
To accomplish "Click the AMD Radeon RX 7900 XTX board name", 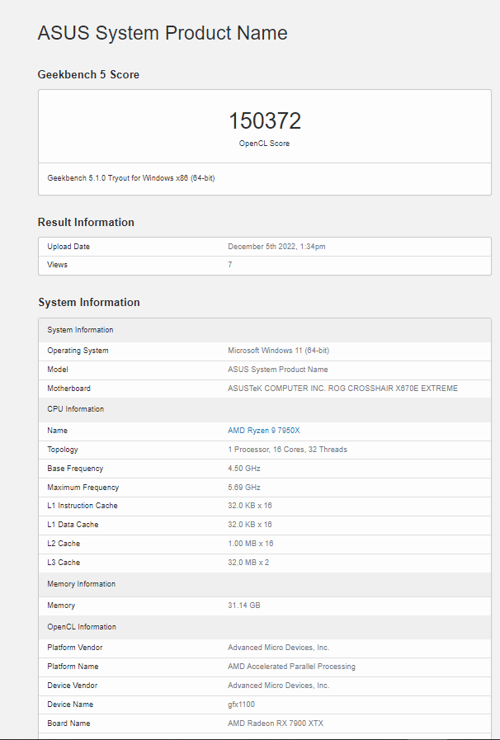I will (274, 724).
